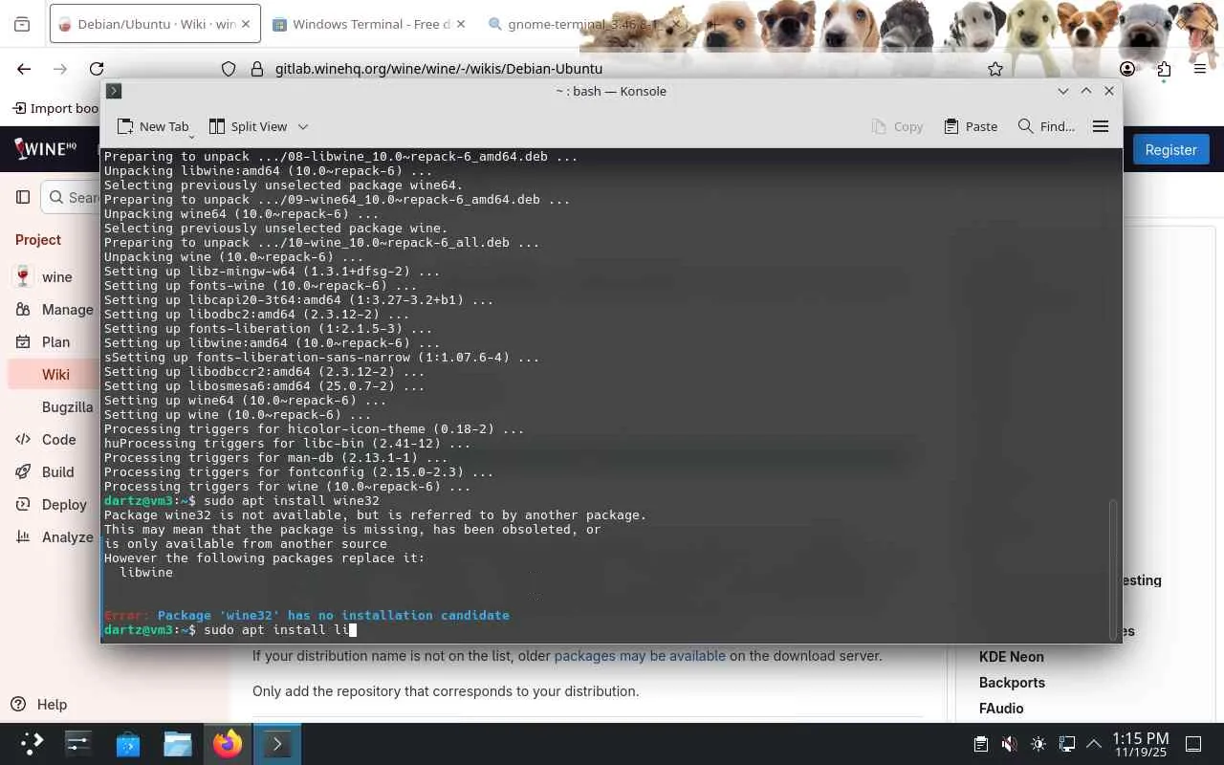Expand Code in GitLab sidebar
This screenshot has width=1224, height=765.
[58, 439]
